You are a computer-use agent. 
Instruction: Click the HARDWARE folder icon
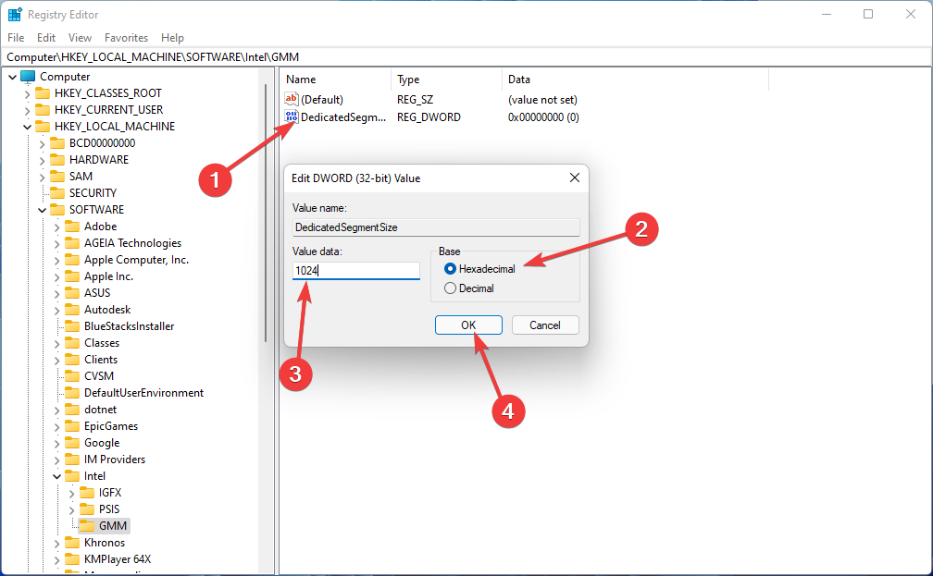57,160
